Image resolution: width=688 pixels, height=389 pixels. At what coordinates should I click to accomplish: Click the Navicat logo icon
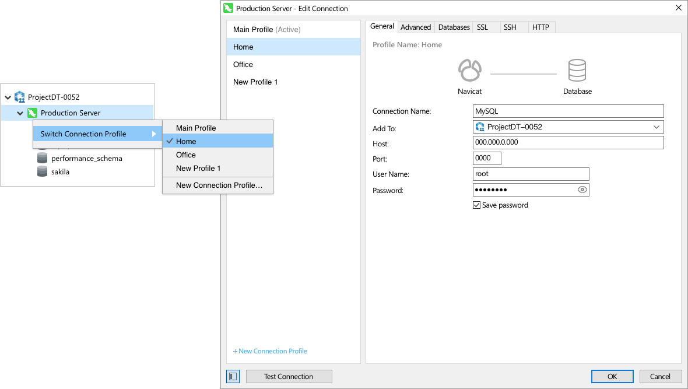coord(469,70)
